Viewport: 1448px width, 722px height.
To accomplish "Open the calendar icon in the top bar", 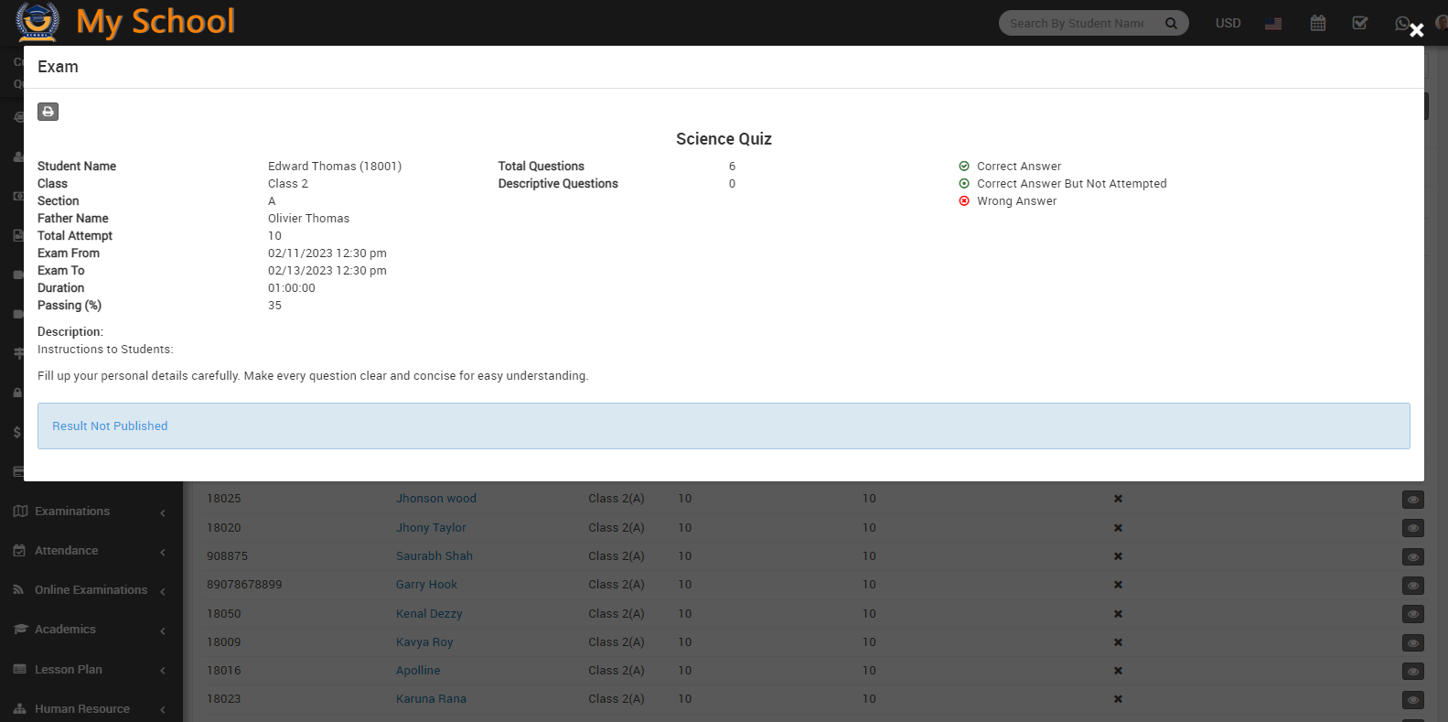I will coord(1317,23).
